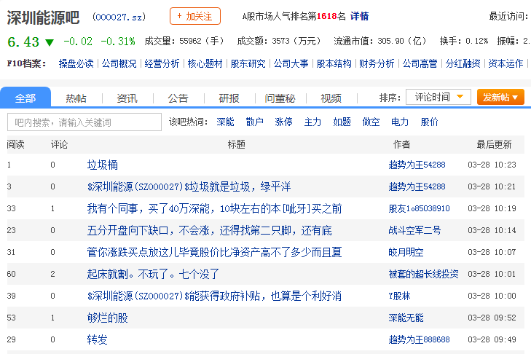The height and width of the screenshot is (354, 531).
Task: Focus the 吧内搜索 keyword search field
Action: [x=84, y=122]
